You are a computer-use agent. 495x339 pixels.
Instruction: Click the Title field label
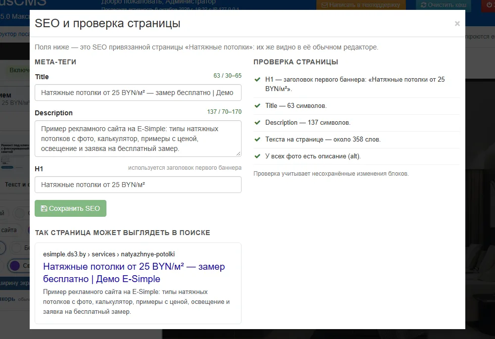click(x=42, y=77)
